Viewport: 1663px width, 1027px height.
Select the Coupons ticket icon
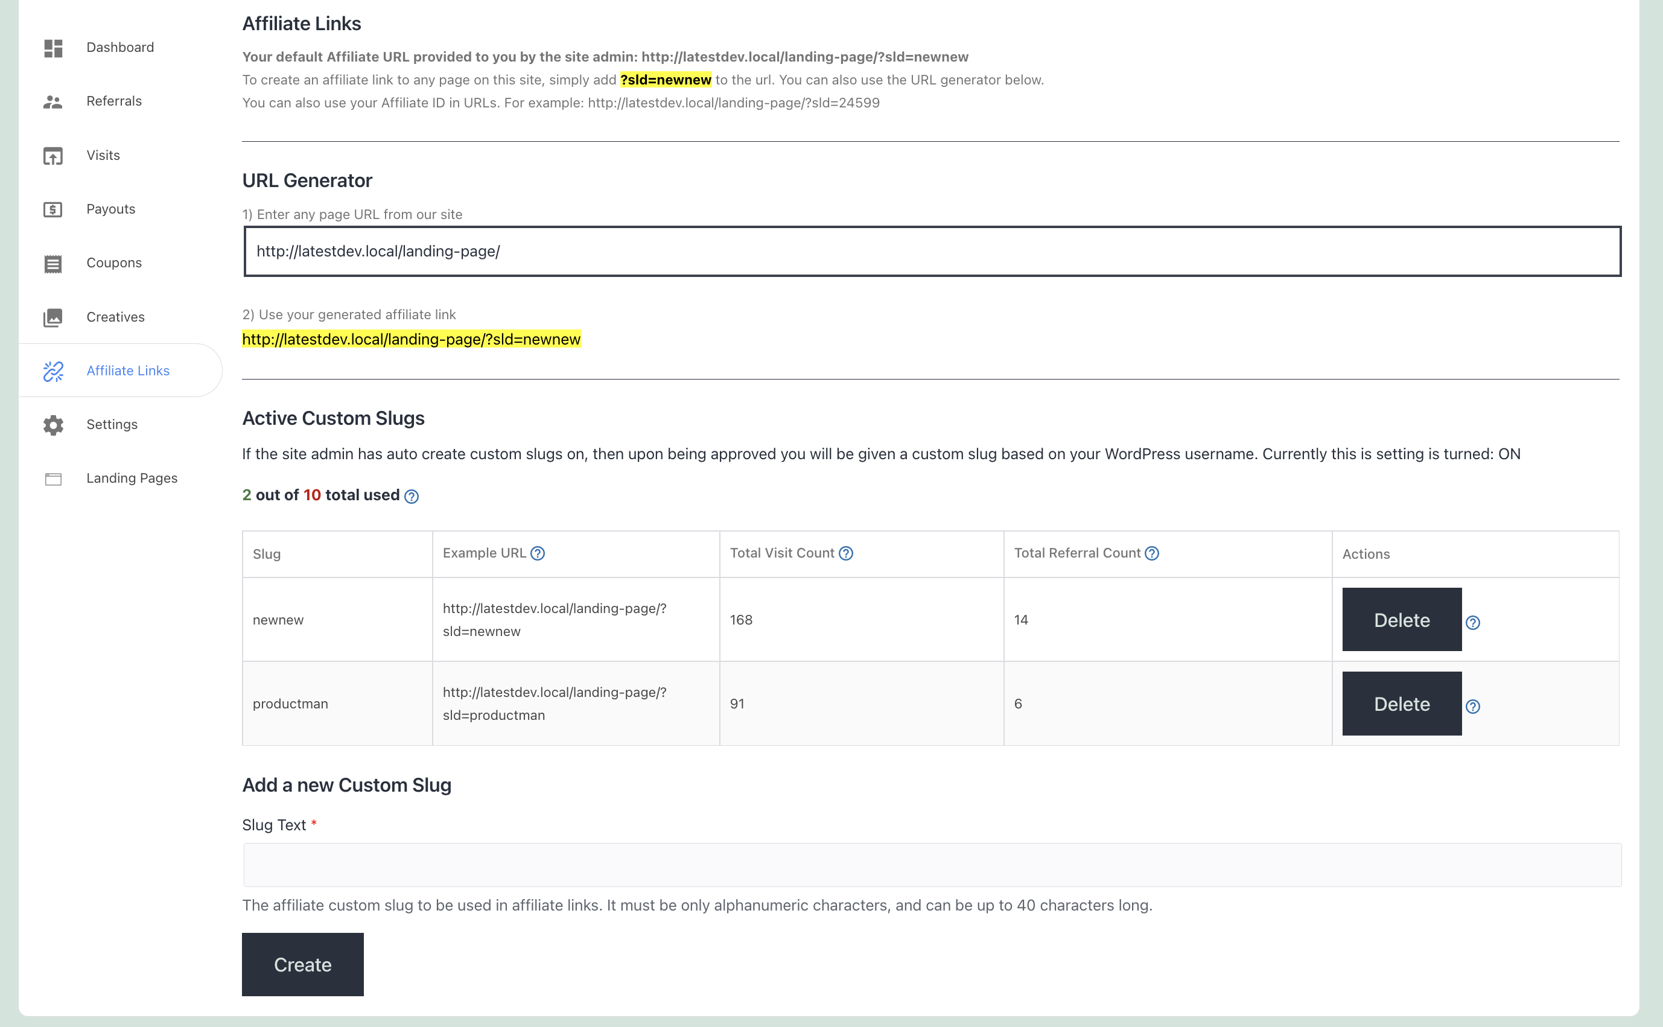53,263
